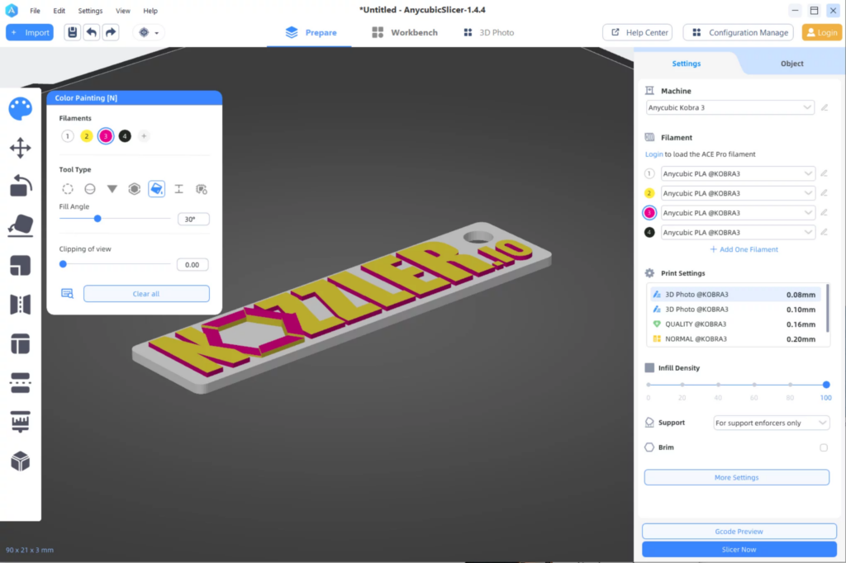Select filament 2 yellow swatch

coord(86,136)
